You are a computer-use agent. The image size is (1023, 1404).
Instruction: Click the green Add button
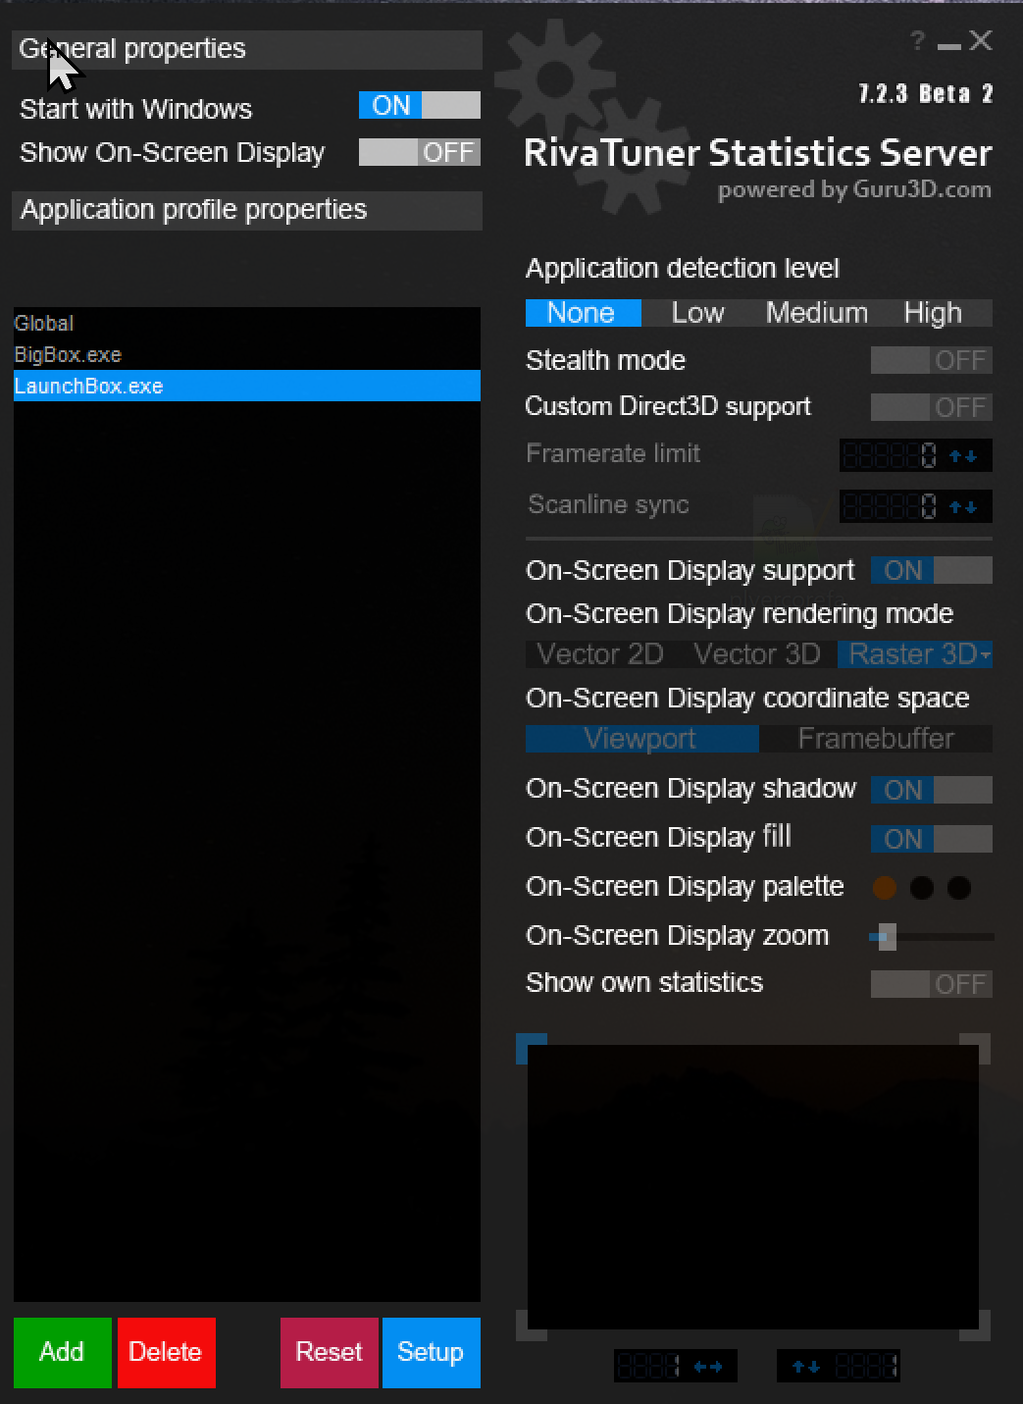63,1352
